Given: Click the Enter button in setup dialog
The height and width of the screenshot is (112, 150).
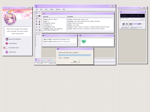Looking at the screenshot, I should point(75,61).
